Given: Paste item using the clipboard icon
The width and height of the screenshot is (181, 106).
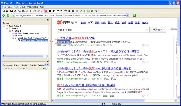Looking at the screenshot, I should [23, 11].
